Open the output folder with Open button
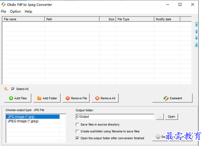Viewport: 204px width, 146px height. click(x=171, y=117)
